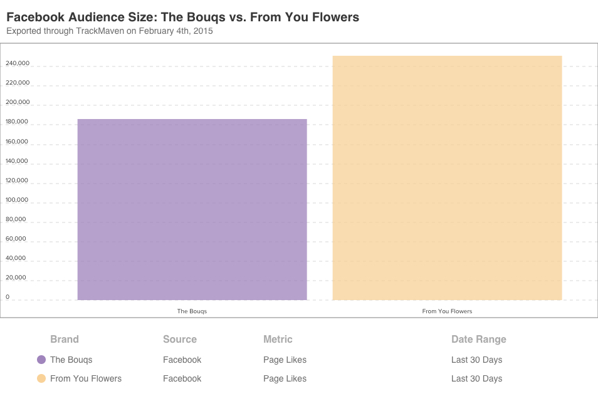Click the purple The Bouqs legend dot
This screenshot has width=598, height=416.
pyautogui.click(x=41, y=360)
